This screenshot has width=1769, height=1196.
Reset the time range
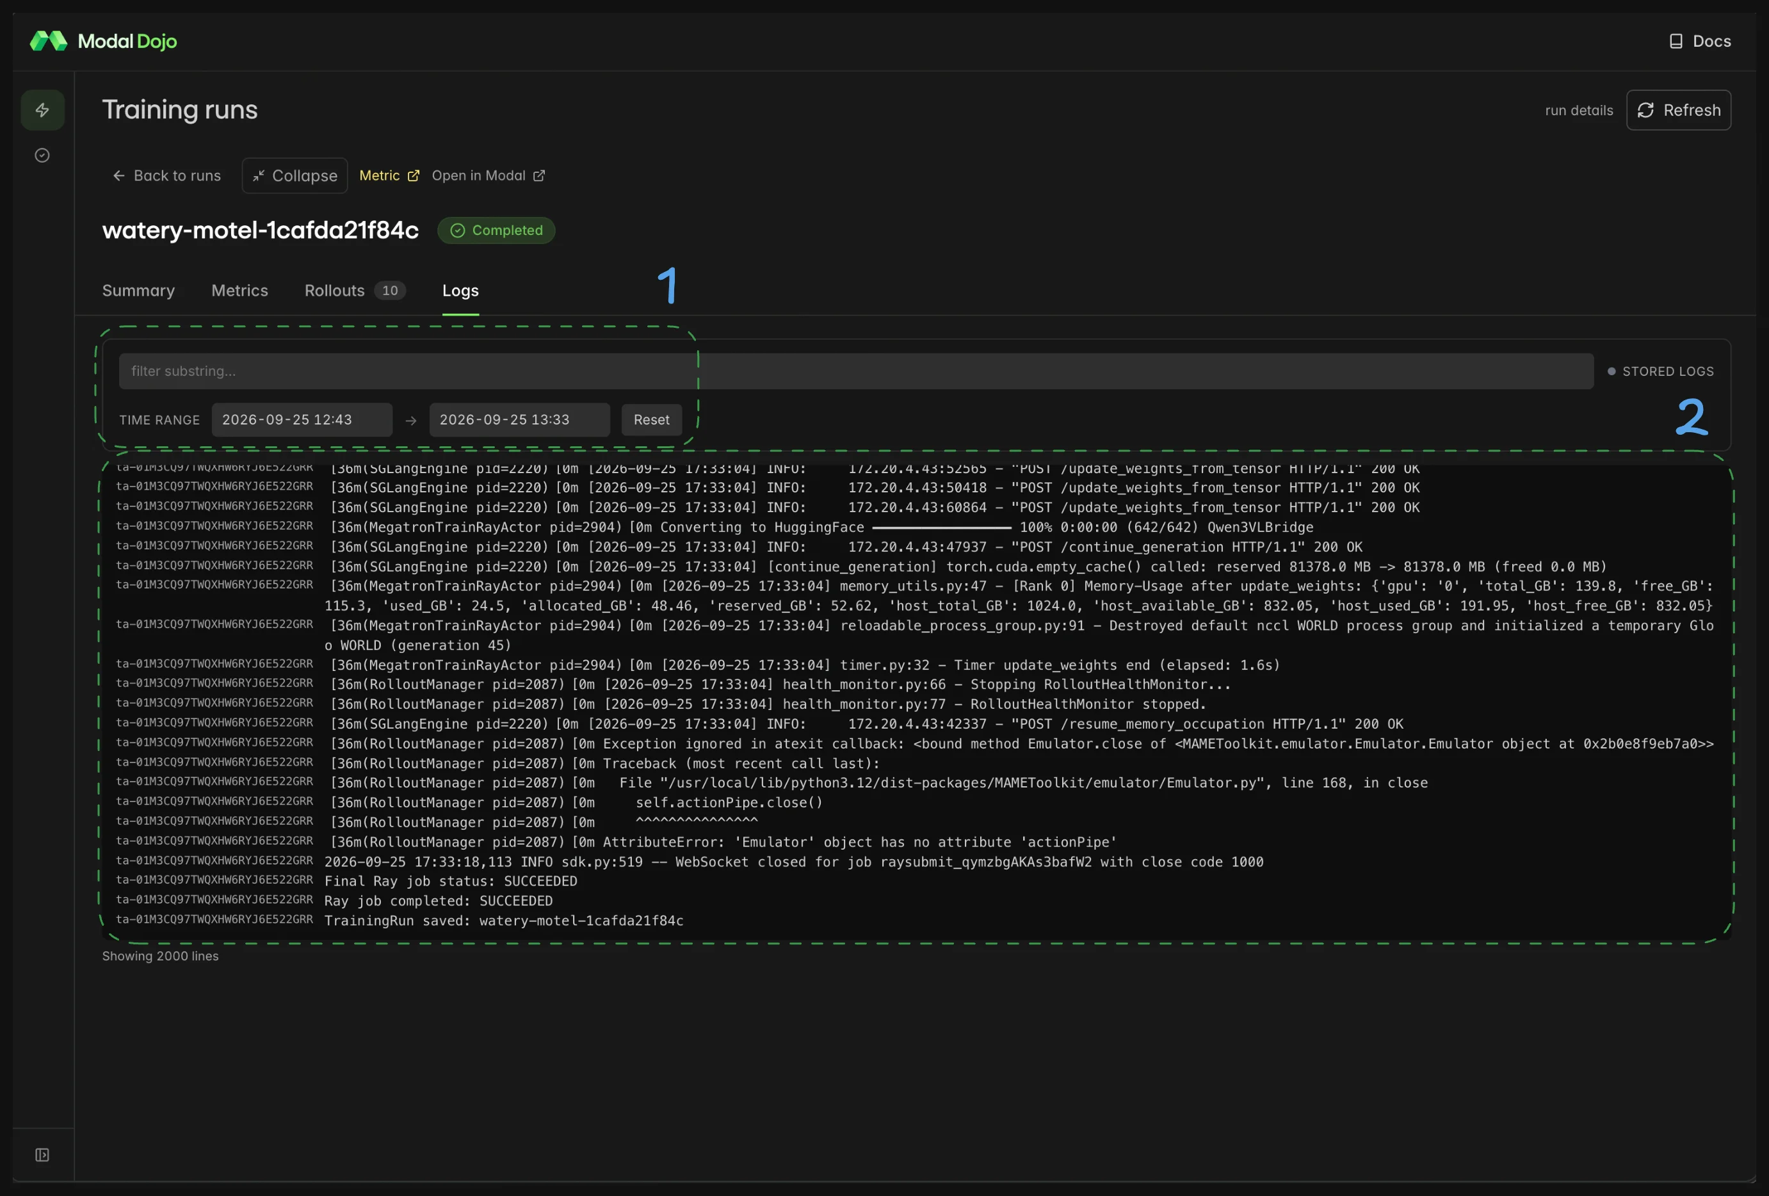(652, 420)
